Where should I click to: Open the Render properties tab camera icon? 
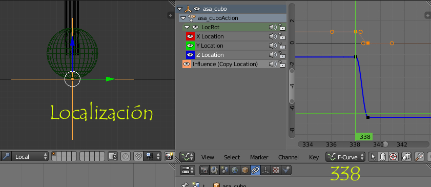tap(204, 170)
